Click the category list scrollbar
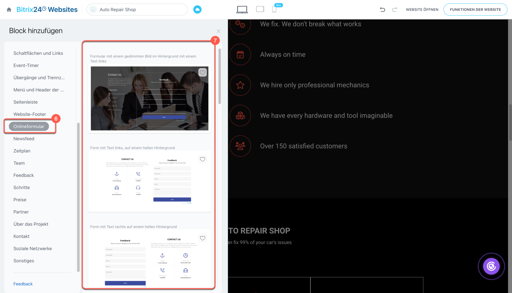512x293 pixels. pos(78,197)
